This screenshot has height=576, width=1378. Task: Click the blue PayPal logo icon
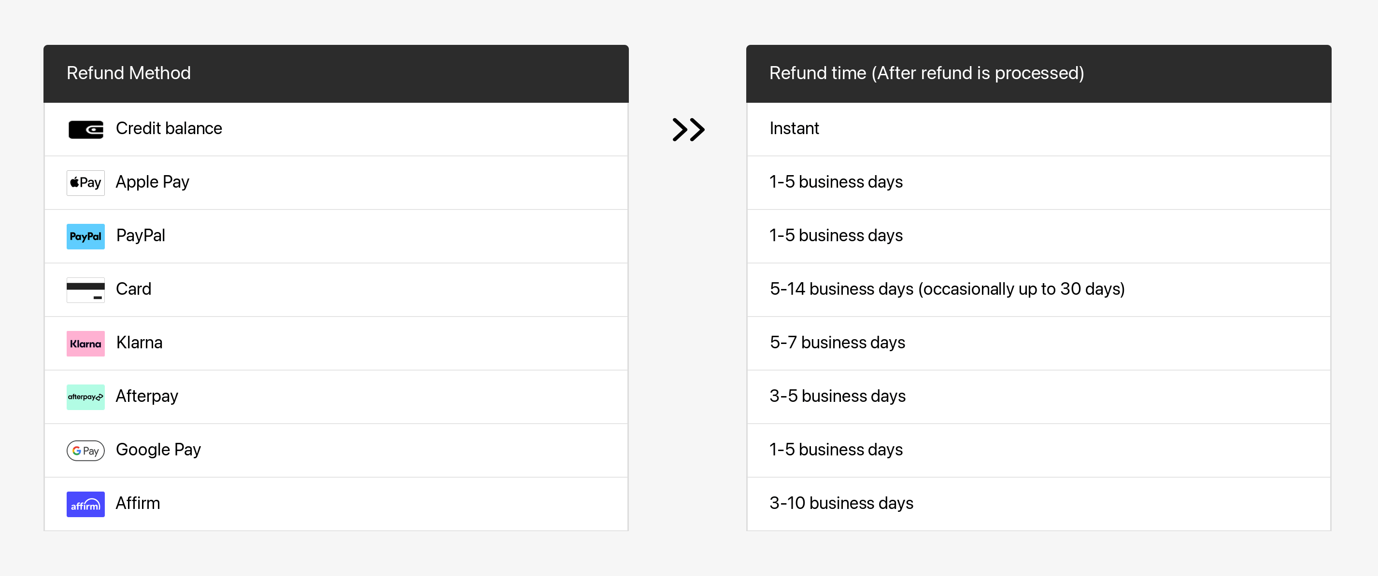tap(85, 236)
